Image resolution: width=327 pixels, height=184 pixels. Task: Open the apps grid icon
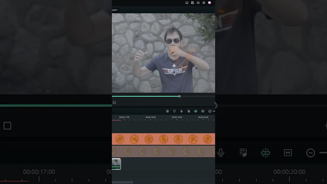tap(204, 3)
